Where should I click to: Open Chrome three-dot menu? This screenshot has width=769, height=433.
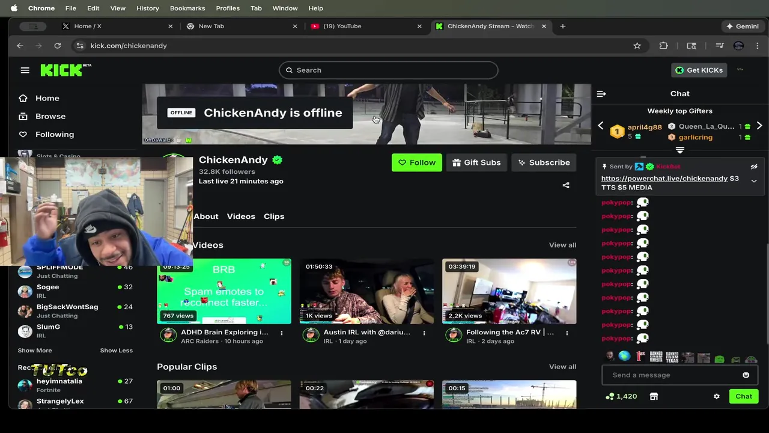(x=757, y=46)
